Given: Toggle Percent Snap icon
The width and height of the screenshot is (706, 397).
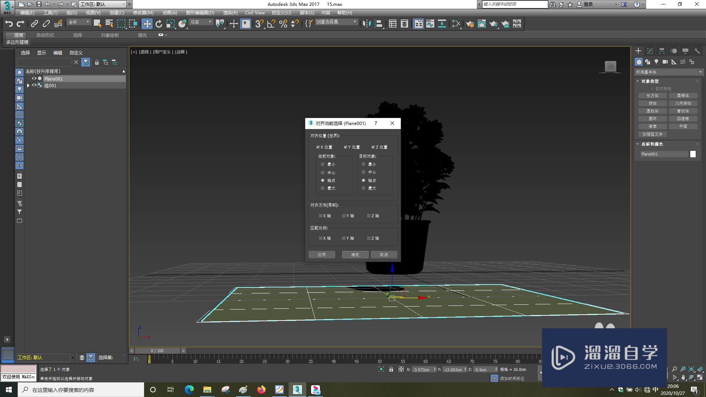Looking at the screenshot, I should [283, 24].
